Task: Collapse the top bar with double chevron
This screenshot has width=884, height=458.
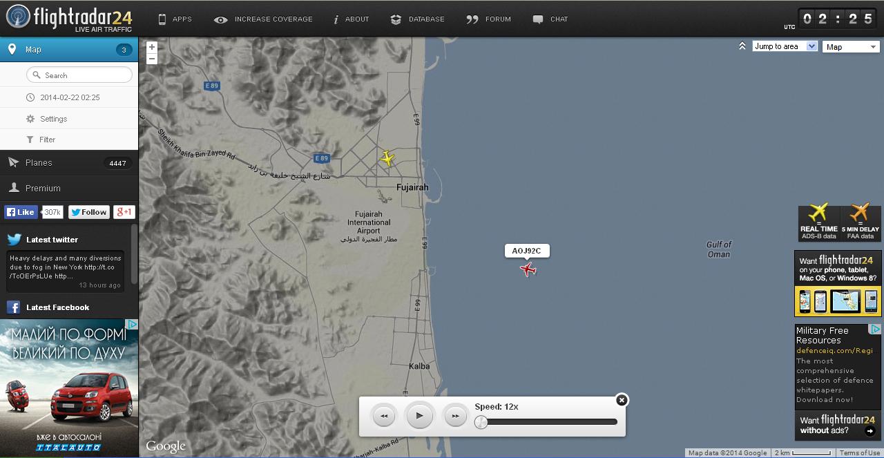Action: (742, 46)
